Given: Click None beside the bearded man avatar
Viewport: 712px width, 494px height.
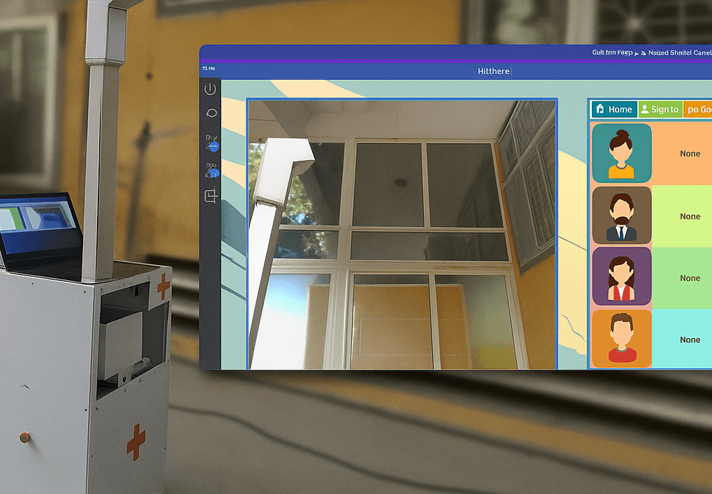Looking at the screenshot, I should pyautogui.click(x=690, y=217).
